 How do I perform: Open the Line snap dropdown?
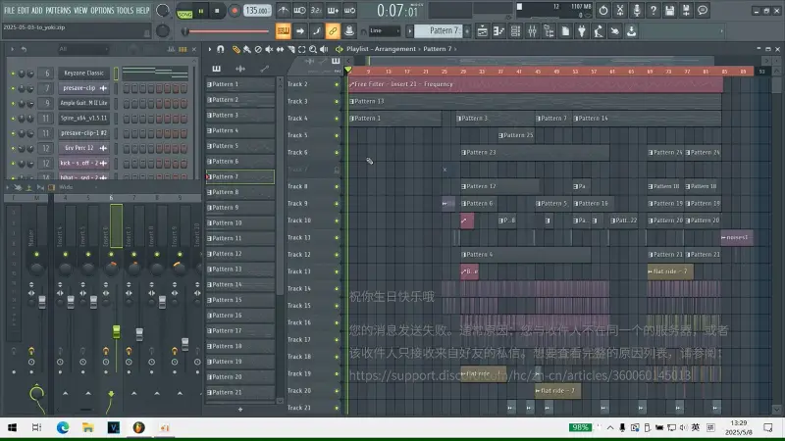coord(385,31)
